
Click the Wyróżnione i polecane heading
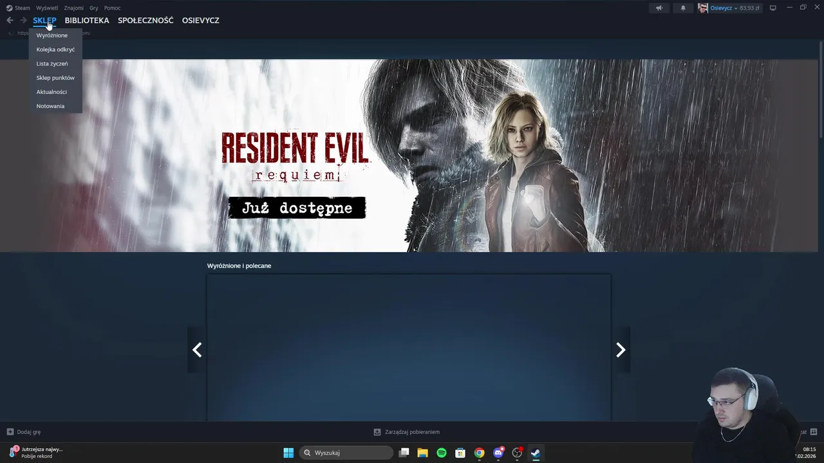point(239,266)
